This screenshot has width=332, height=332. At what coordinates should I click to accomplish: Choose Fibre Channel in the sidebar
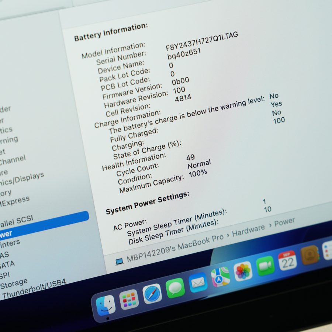point(13,160)
